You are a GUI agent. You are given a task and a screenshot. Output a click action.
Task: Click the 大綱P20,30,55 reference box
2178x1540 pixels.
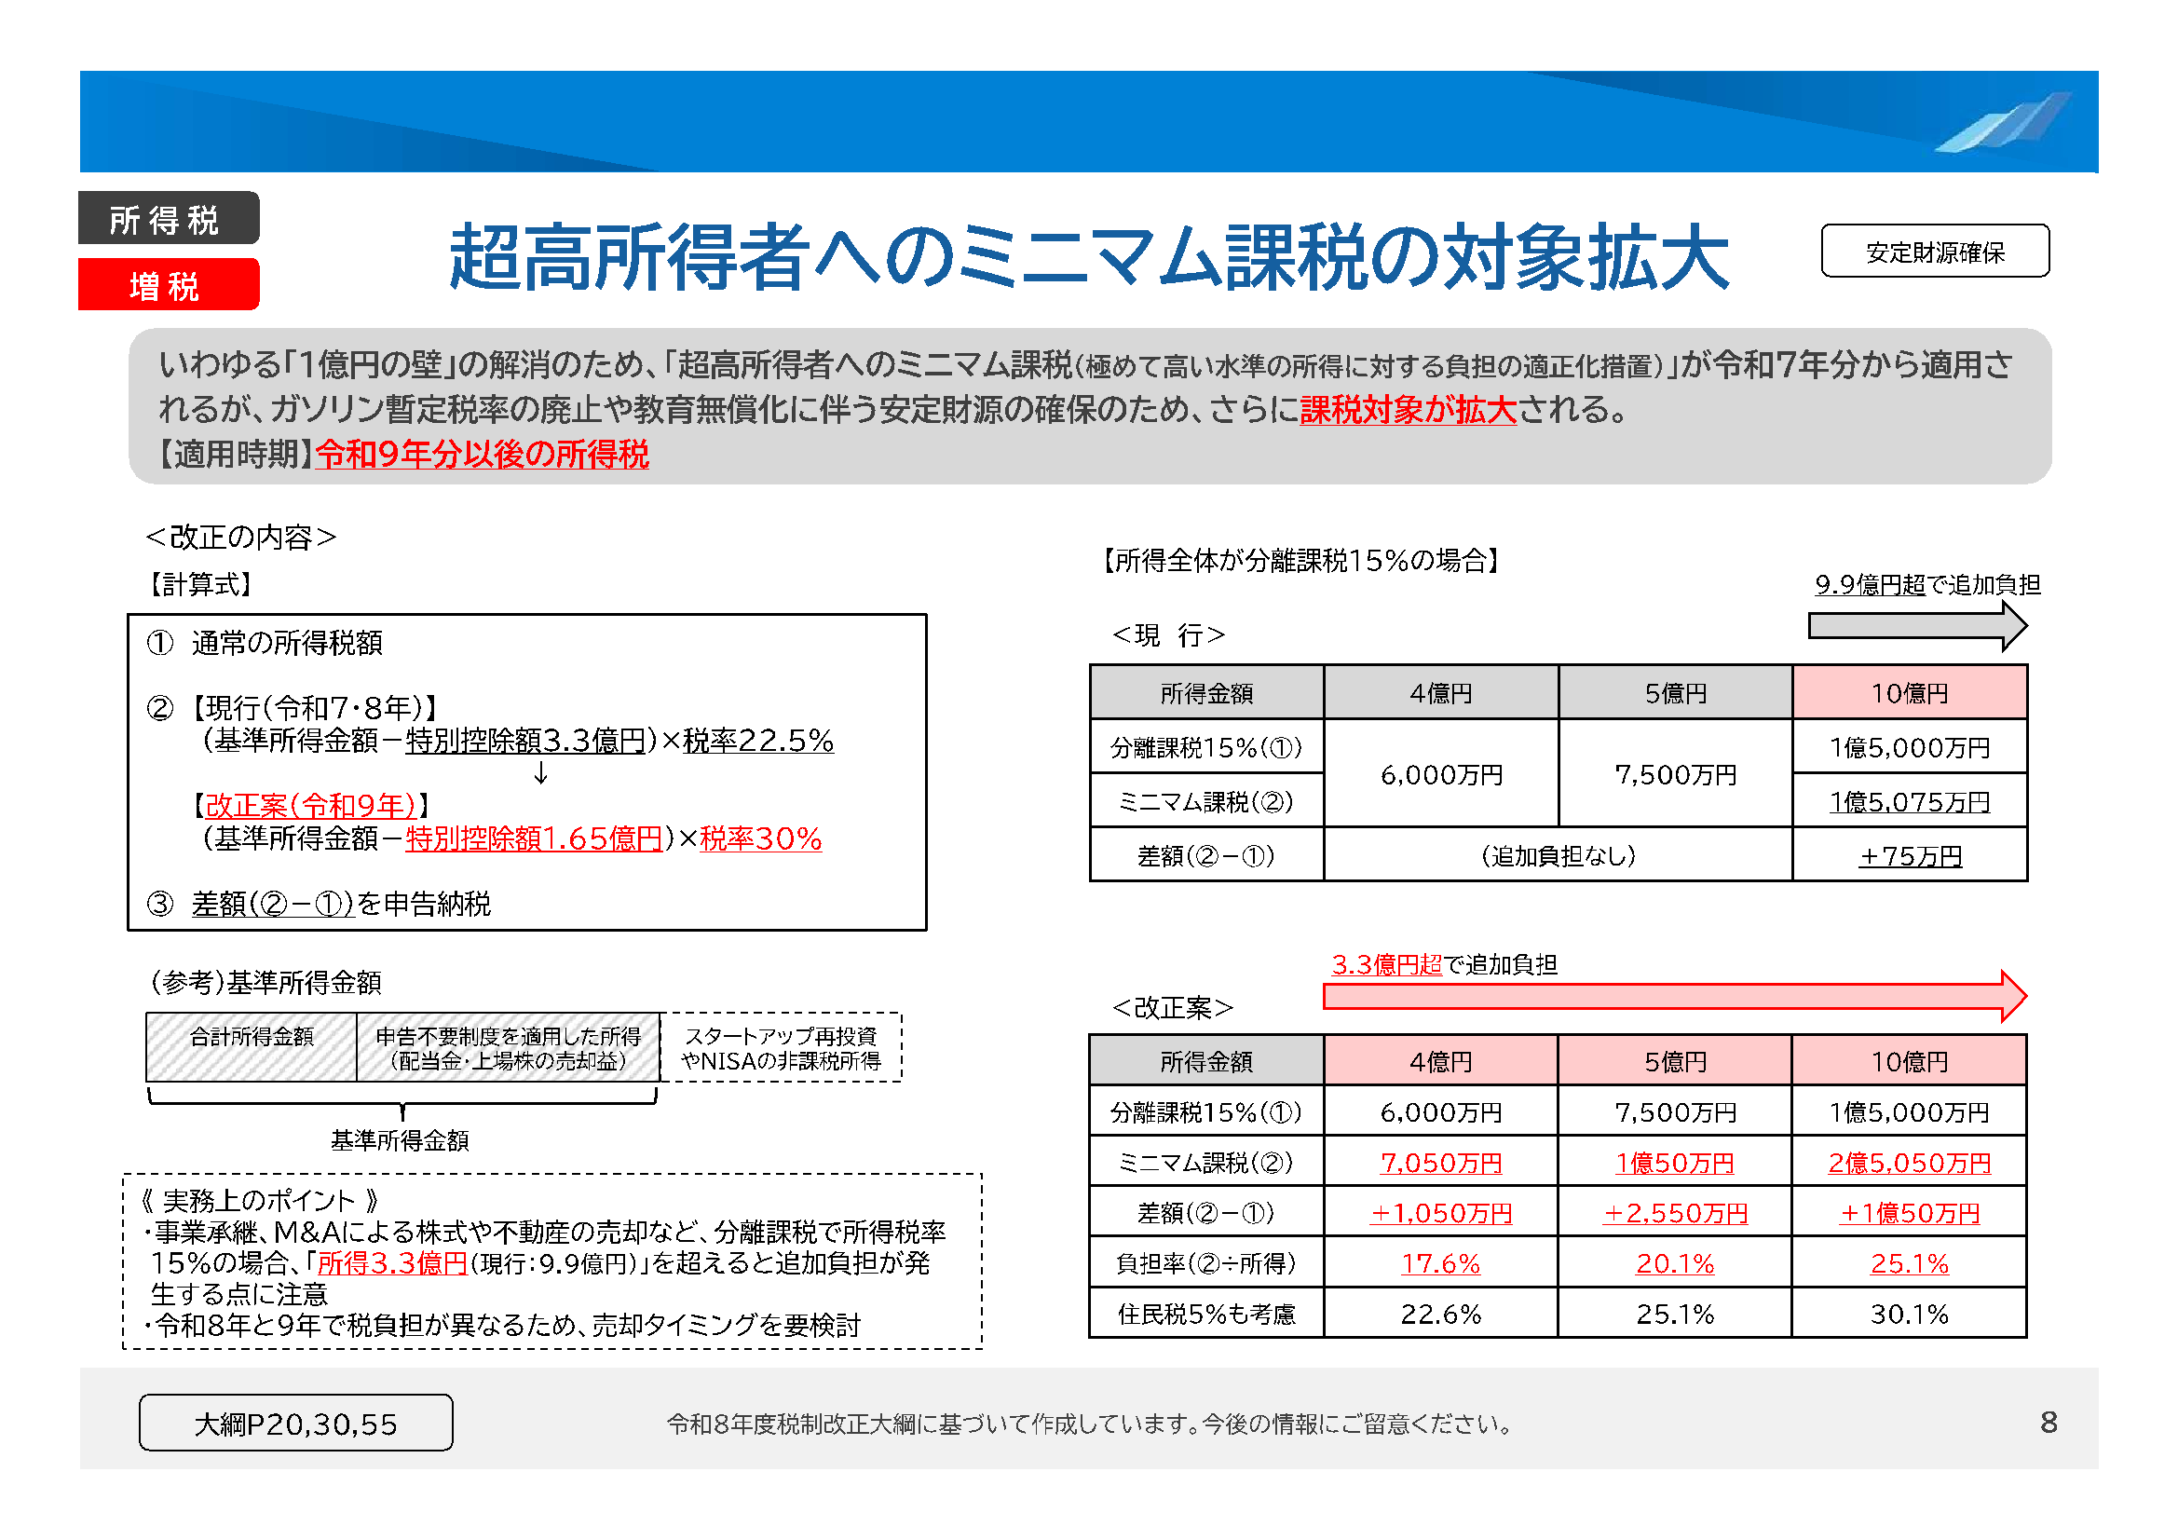295,1423
